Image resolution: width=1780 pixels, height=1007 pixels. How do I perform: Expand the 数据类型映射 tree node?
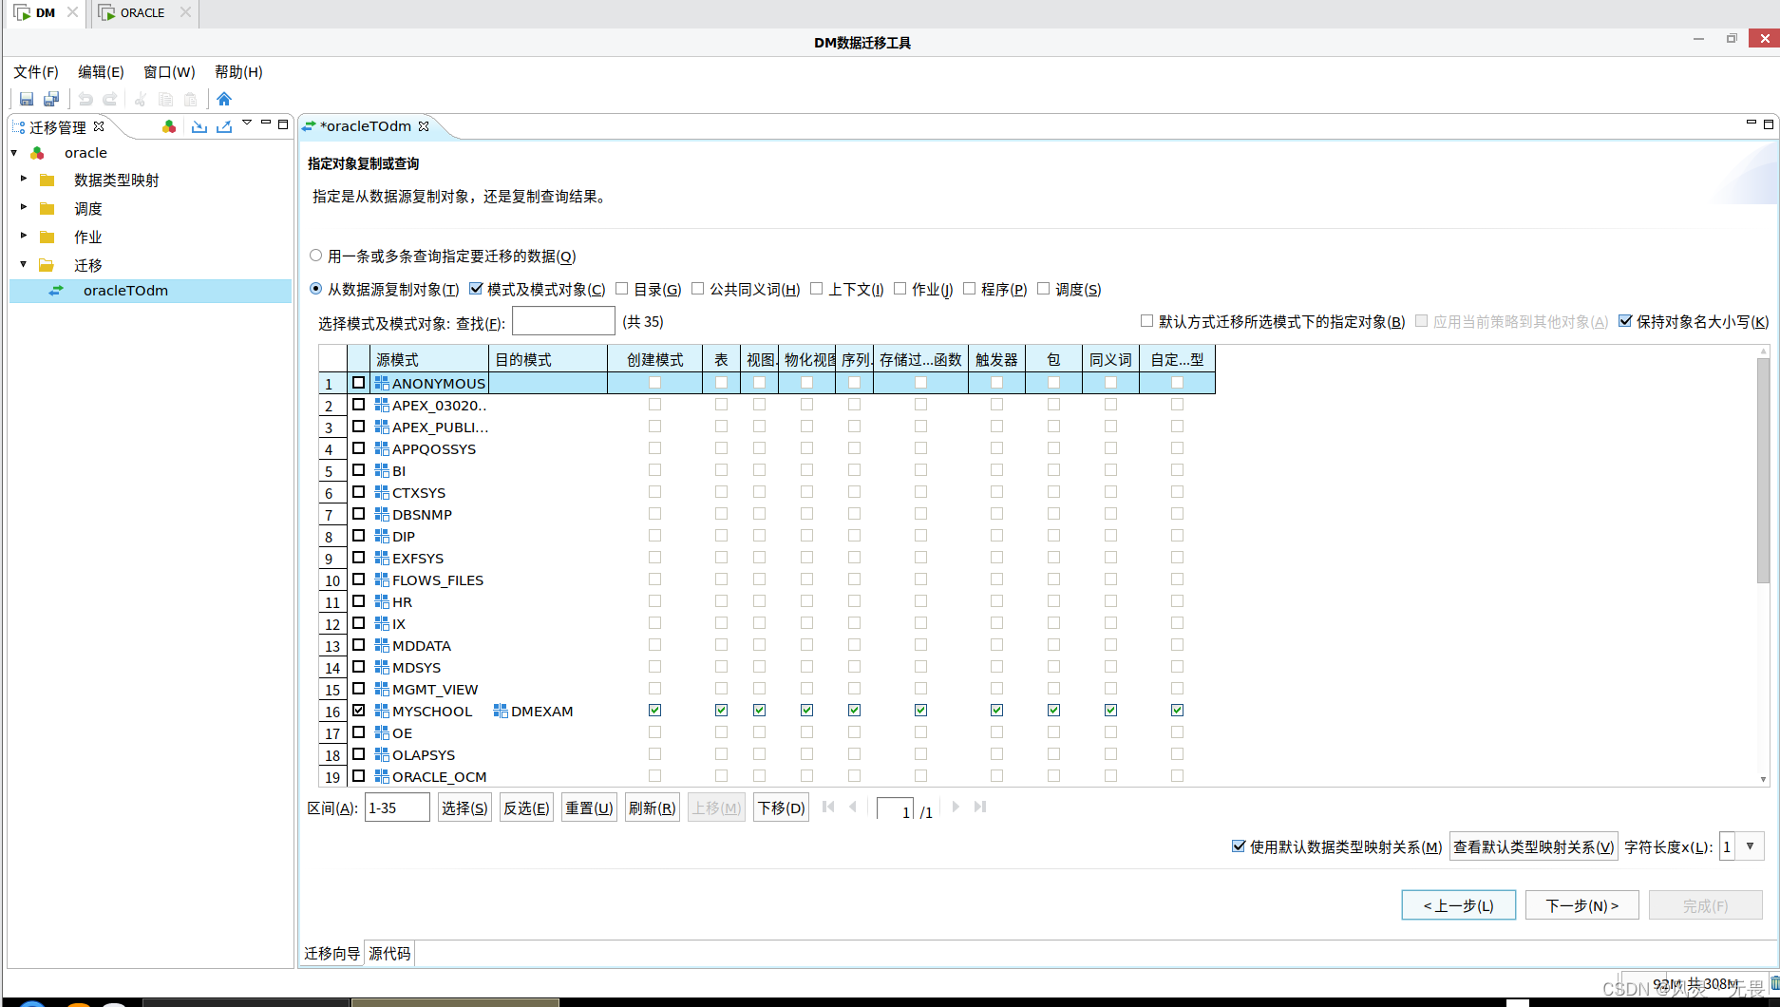coord(24,180)
